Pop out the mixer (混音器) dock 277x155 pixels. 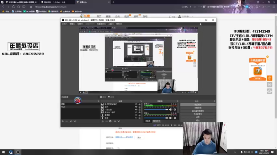(178, 101)
